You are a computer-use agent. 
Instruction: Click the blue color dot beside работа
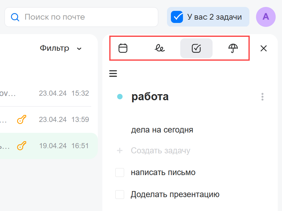coord(120,97)
